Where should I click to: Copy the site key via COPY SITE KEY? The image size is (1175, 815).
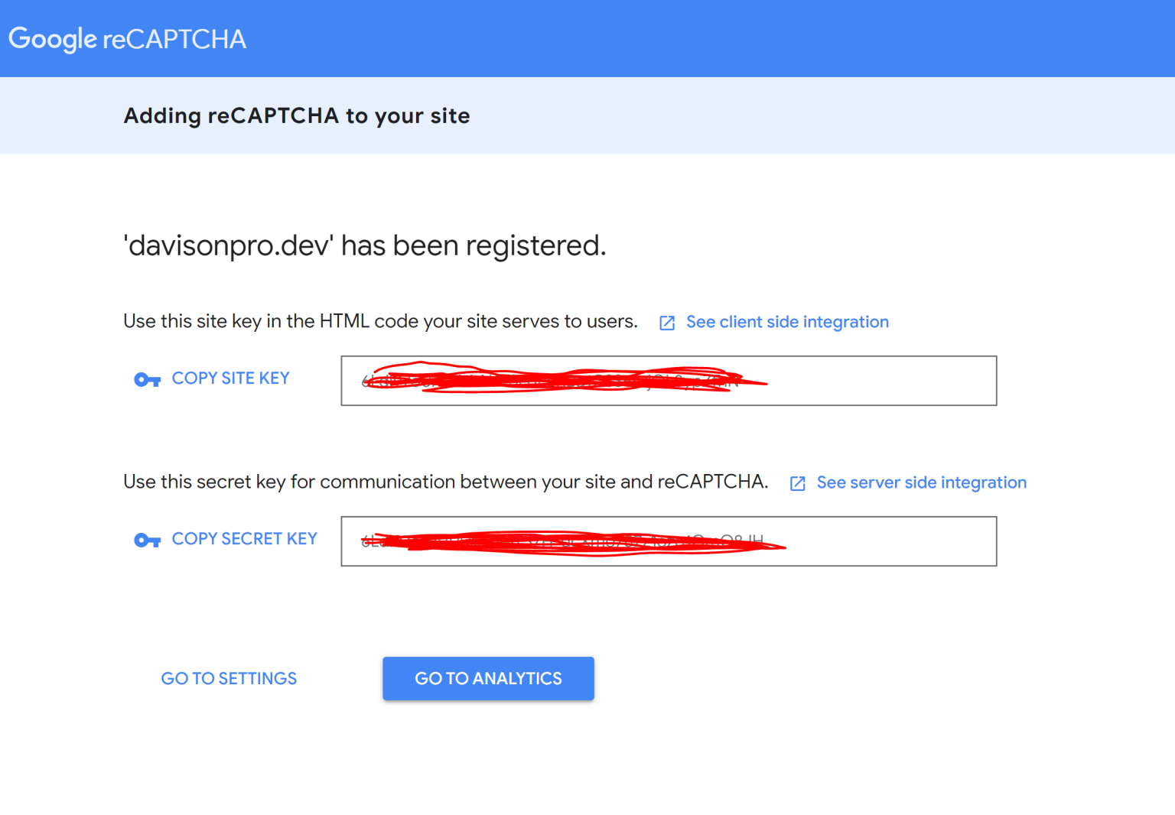click(230, 378)
